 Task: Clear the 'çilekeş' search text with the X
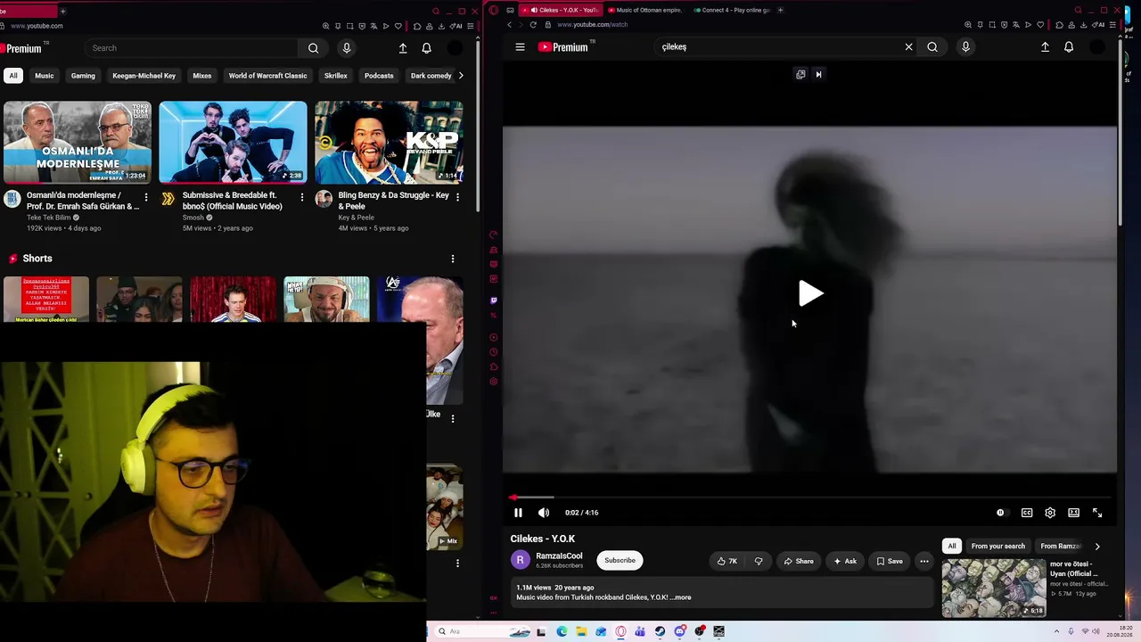click(x=908, y=47)
